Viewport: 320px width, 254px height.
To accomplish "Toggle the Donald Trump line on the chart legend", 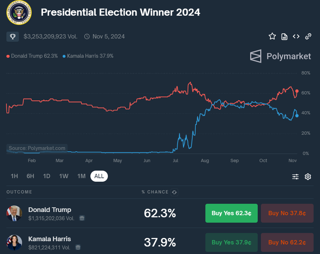I will coord(31,56).
